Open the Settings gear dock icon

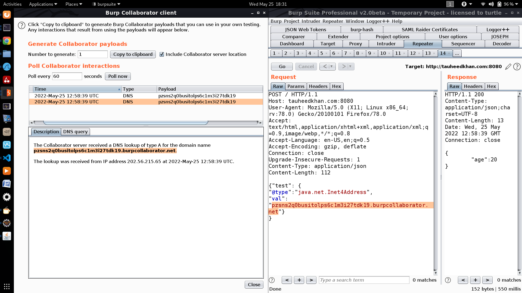pos(7,197)
